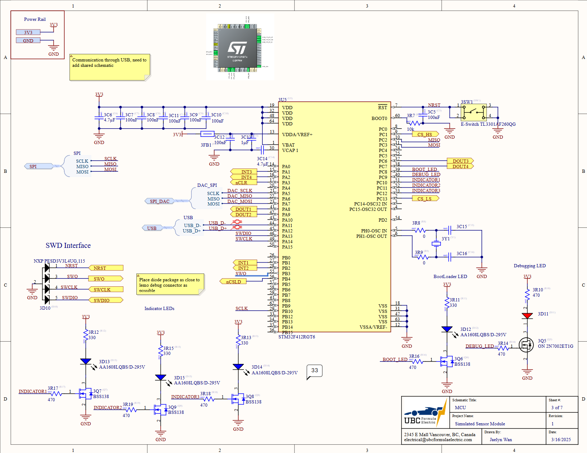Viewport: 587px width, 453px height.
Task: Click the 3Y1 crystal oscillator symbol
Action: pos(436,244)
